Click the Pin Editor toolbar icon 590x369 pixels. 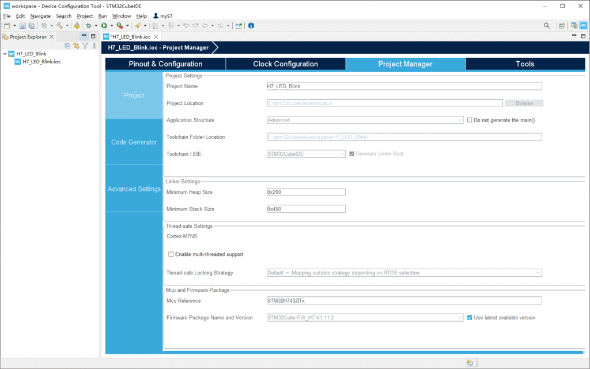[239, 25]
